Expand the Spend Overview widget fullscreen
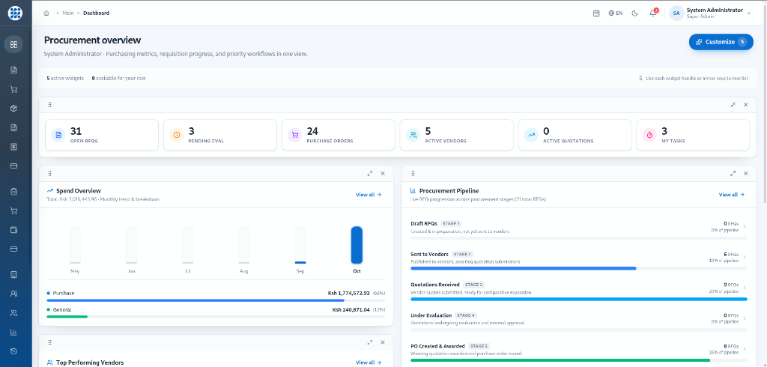Image resolution: width=767 pixels, height=367 pixels. tap(370, 173)
